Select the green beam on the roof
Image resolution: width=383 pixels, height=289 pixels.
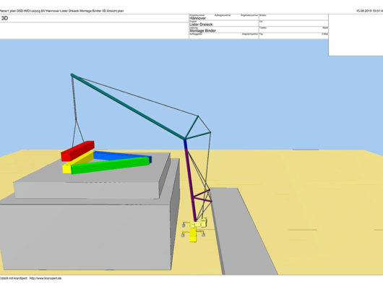pos(110,165)
